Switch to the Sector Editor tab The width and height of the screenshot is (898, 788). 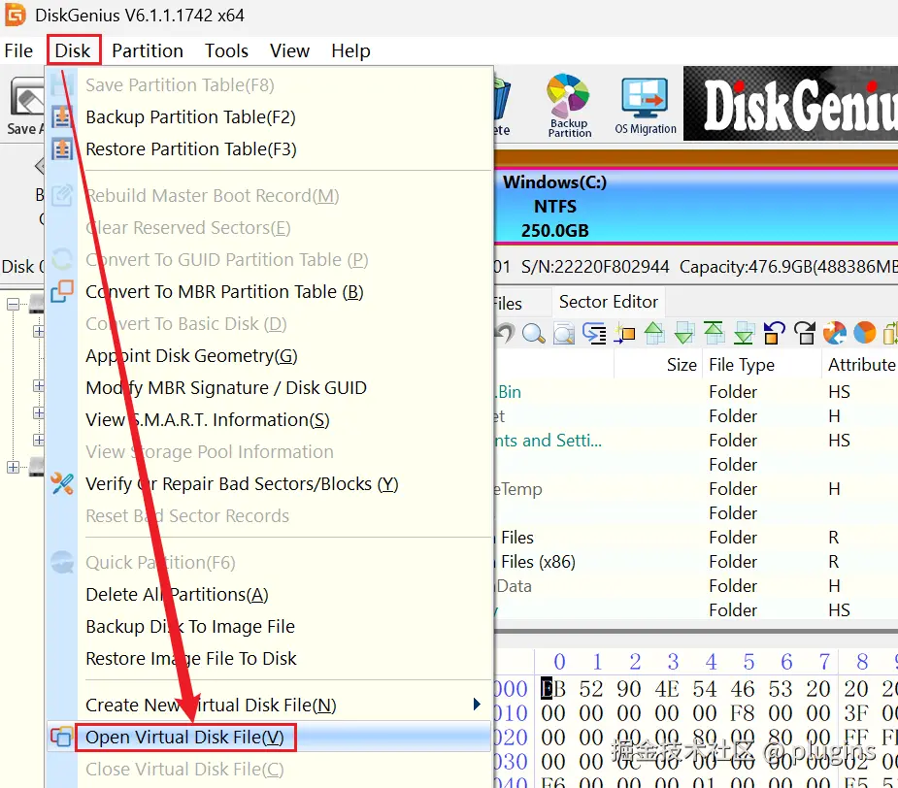coord(608,302)
